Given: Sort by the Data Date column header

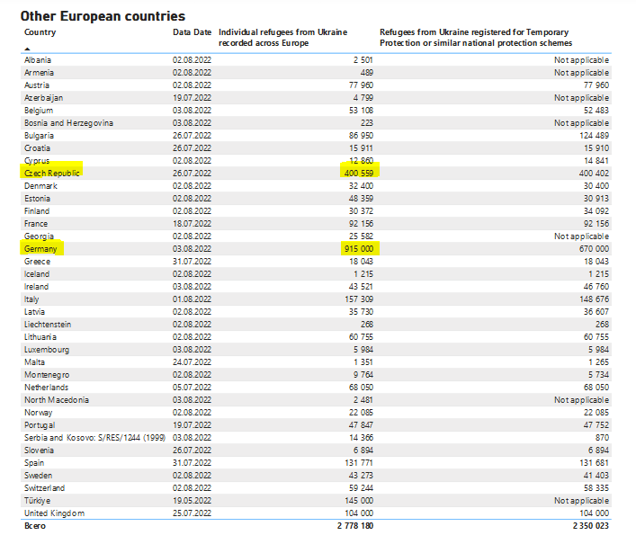Looking at the screenshot, I should 192,31.
